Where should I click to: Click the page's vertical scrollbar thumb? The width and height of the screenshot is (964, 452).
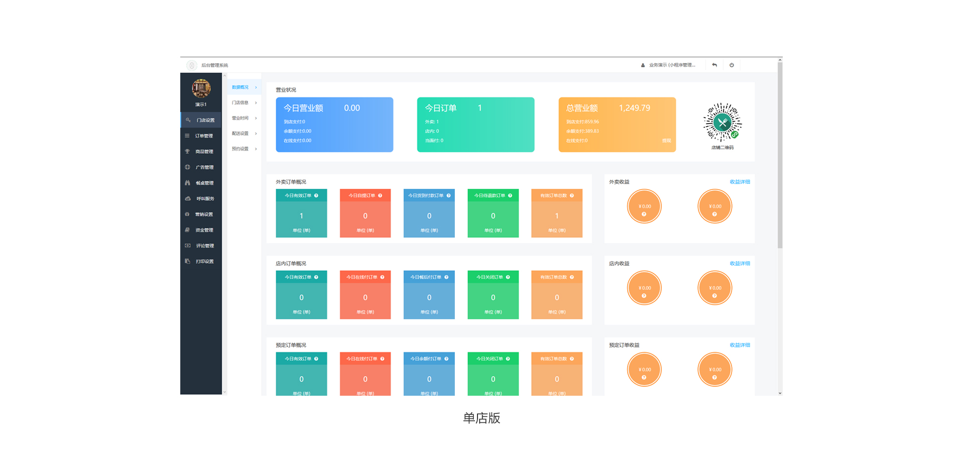coord(780,156)
